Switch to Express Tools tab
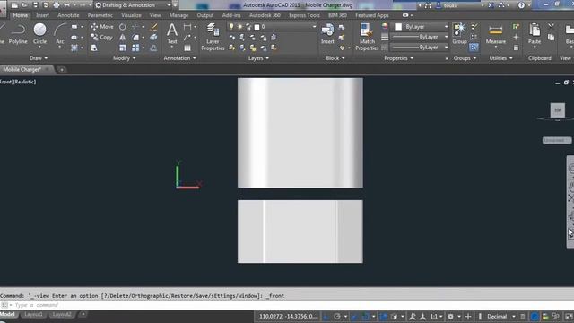The width and height of the screenshot is (574, 323). 304,15
